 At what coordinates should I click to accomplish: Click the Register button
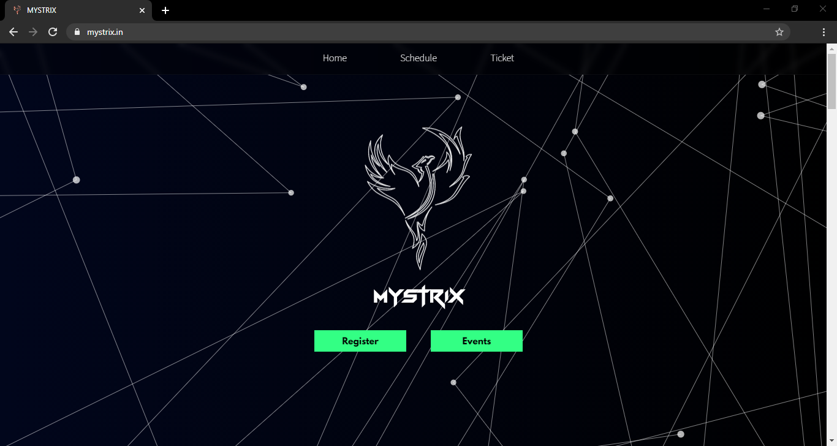[360, 341]
